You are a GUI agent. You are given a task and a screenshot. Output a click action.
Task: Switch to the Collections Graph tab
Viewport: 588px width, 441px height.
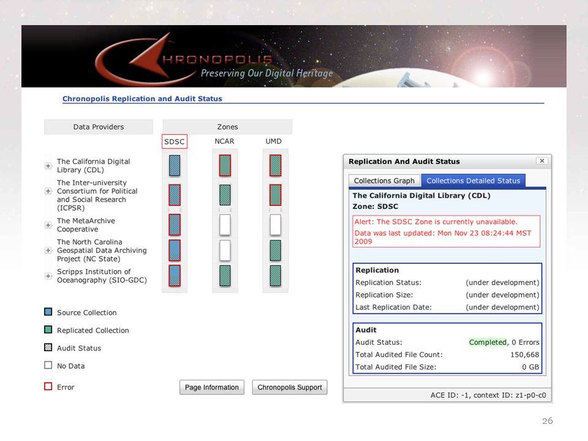[x=385, y=181]
